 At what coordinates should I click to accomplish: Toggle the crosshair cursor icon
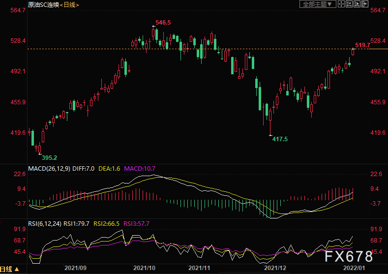(341, 4)
